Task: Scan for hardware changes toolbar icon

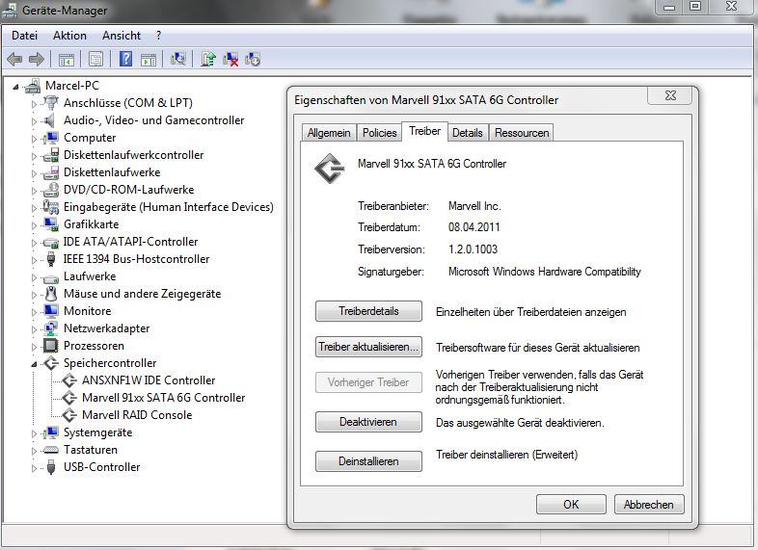Action: pyautogui.click(x=177, y=59)
